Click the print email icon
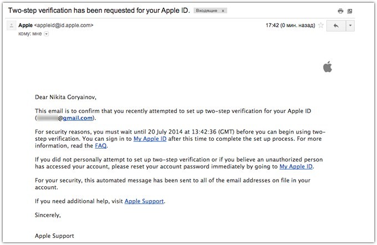Image resolution: width=377 pixels, height=245 pixels. click(340, 11)
